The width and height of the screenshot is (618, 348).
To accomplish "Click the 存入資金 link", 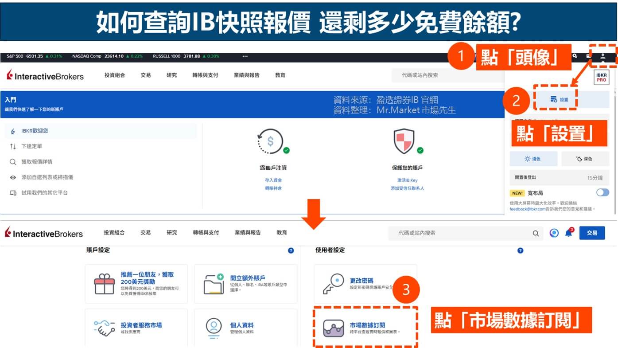I will (273, 179).
